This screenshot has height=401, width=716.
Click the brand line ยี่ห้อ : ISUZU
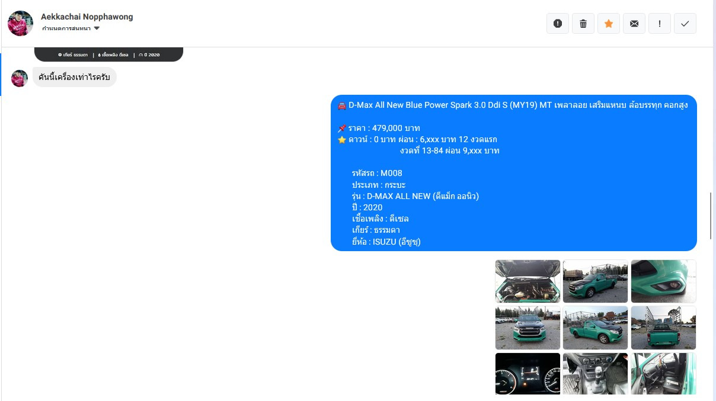(x=386, y=242)
